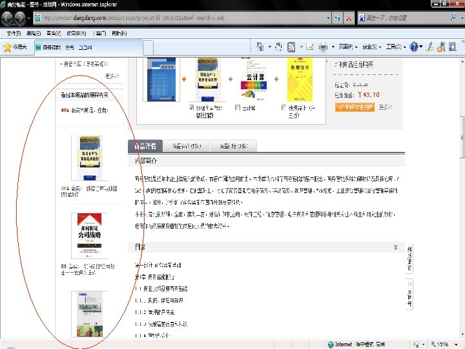Viewport: 465px width, 349px height.
Task: Click the lower vertical side tab at right
Action: click(x=409, y=295)
